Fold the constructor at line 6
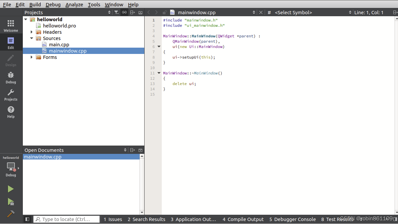398x224 pixels. 159,47
